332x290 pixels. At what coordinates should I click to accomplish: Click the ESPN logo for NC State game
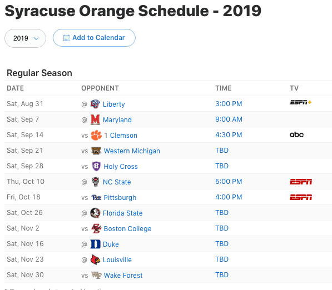tap(301, 182)
